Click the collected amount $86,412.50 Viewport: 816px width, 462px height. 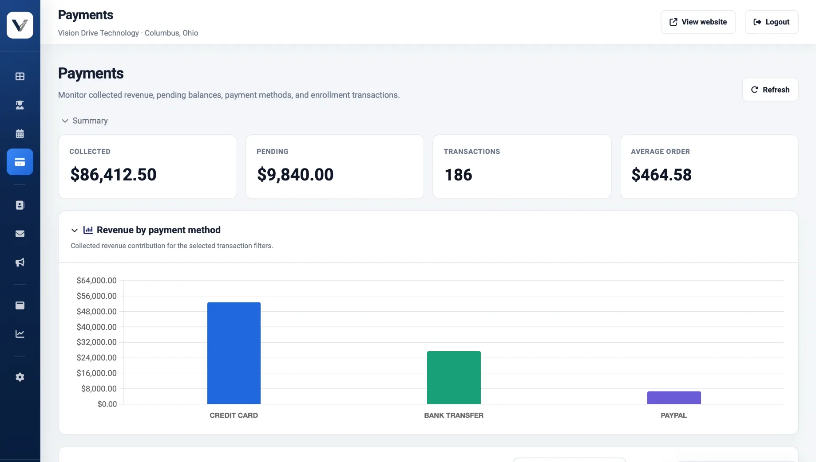113,175
